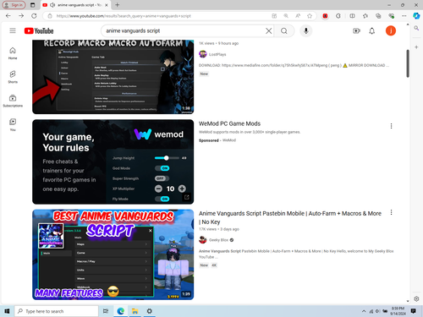Screen dimensions: 423x317
Task: Open the WeMod ad thumbnail
Action: point(113,161)
